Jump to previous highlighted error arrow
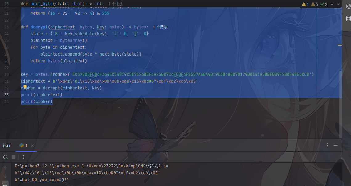351x186 pixels. click(x=332, y=4)
